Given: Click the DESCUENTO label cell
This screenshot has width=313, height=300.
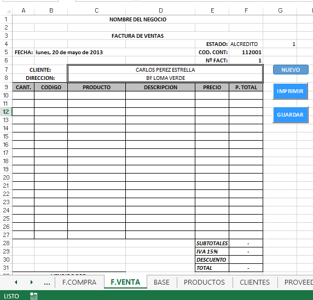Looking at the screenshot, I should 212,259.
